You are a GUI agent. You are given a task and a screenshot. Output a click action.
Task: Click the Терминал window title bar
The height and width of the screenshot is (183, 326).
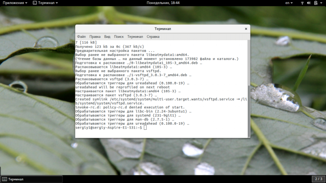(x=163, y=29)
